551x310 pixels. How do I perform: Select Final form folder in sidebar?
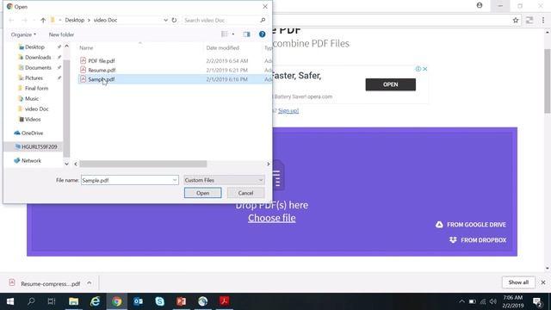tap(36, 88)
